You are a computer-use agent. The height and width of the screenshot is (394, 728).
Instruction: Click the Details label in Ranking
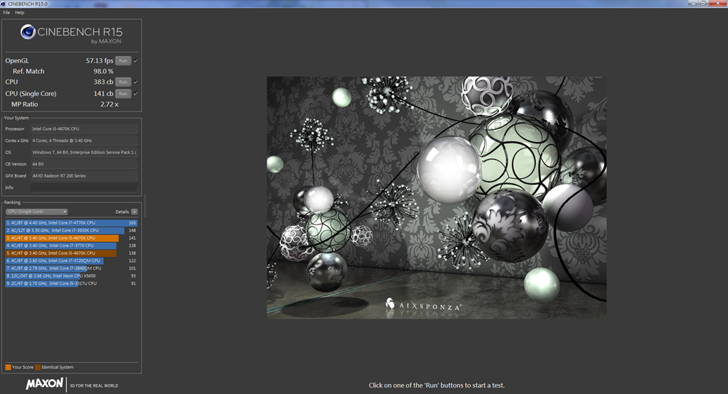coord(122,212)
